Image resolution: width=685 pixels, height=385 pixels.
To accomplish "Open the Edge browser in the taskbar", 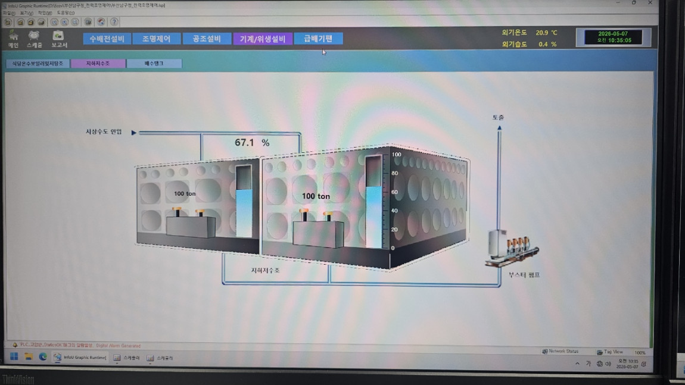I will pyautogui.click(x=43, y=356).
